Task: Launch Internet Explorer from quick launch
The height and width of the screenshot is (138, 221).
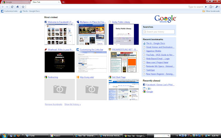Action: click(15, 136)
